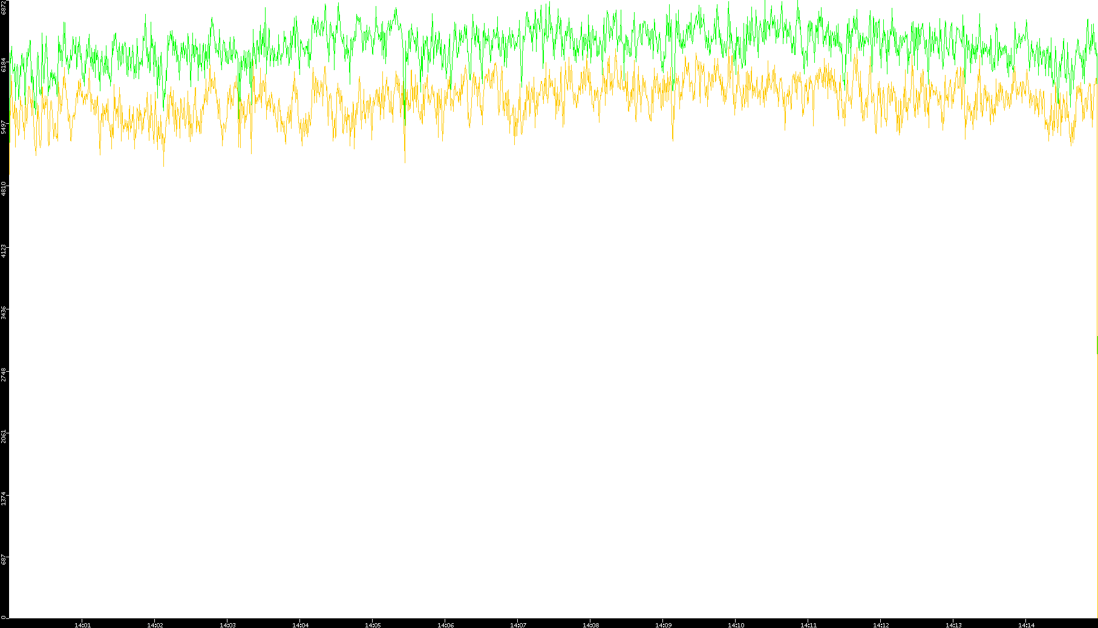The image size is (1098, 628).
Task: Click the 4810 y-axis label
Action: tap(4, 189)
